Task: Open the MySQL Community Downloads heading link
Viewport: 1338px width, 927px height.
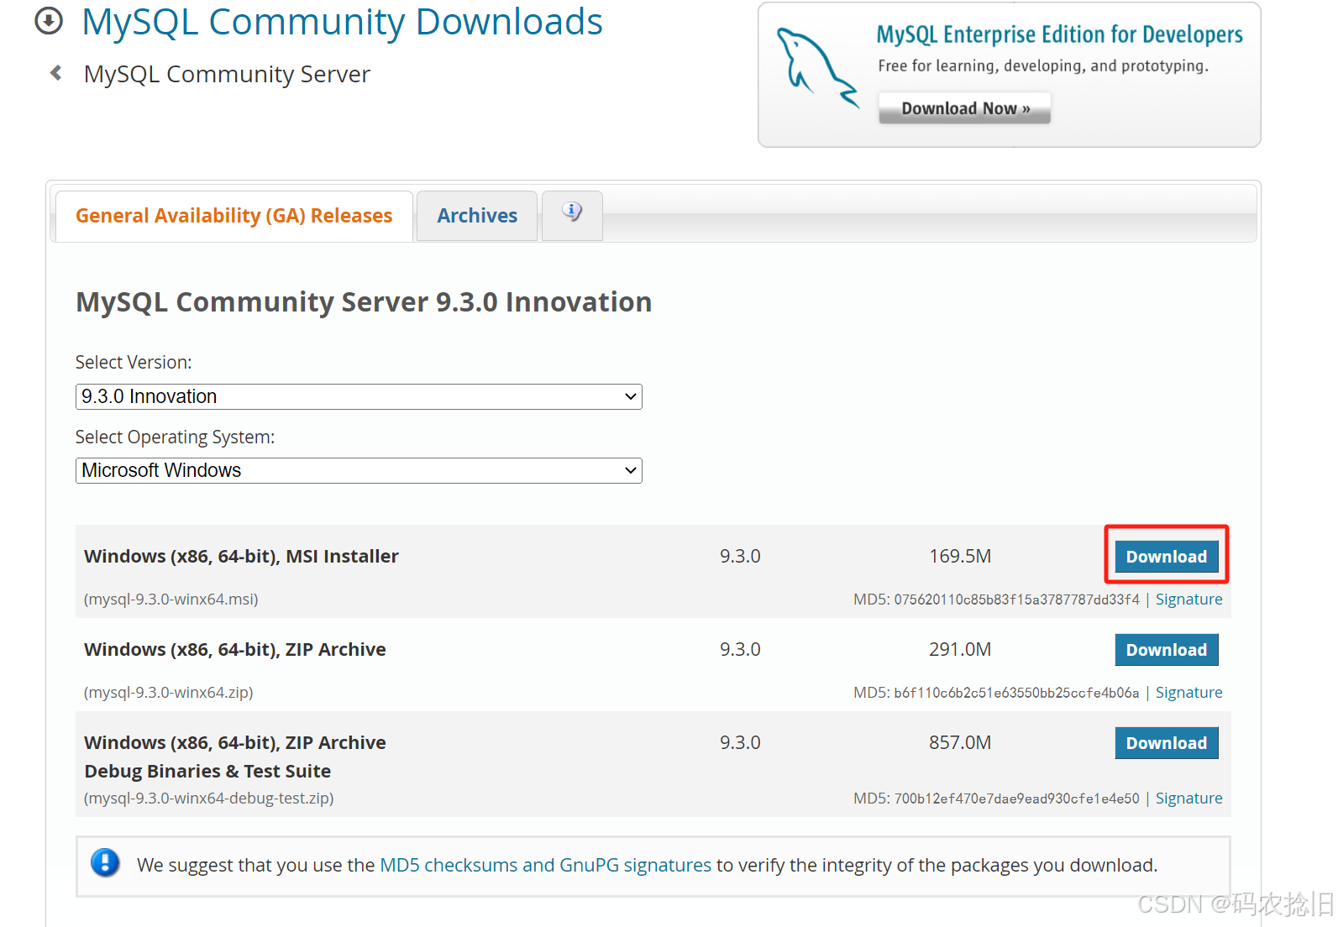Action: tap(342, 21)
